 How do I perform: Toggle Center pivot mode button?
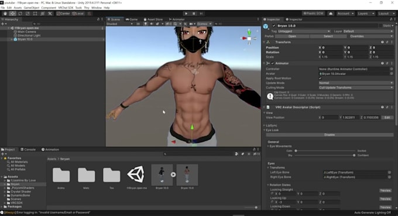(63, 13)
